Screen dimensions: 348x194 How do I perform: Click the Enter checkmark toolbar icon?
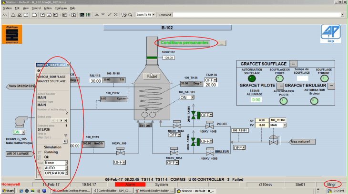[x=109, y=15]
